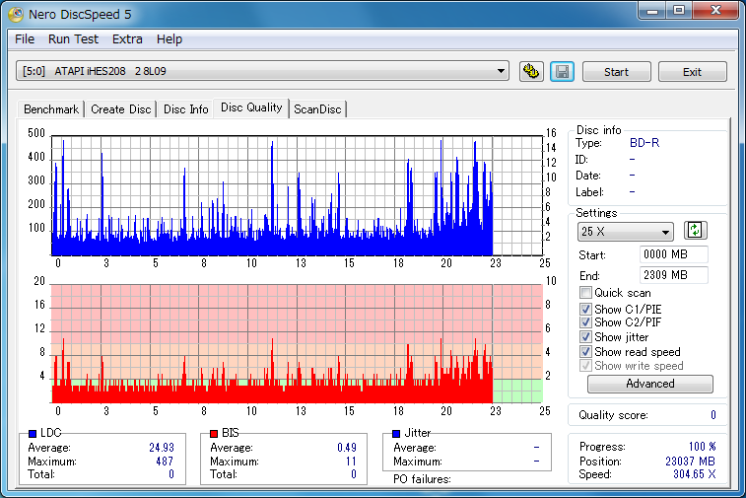
Task: Open the Advanced settings button
Action: [x=649, y=384]
